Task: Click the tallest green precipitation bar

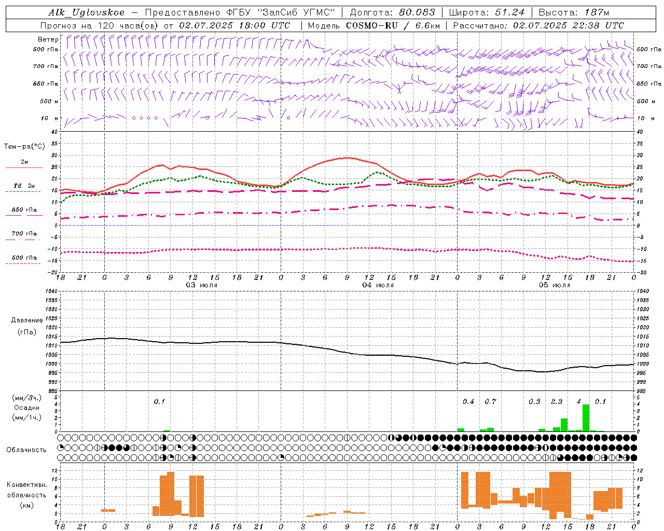Action: (x=586, y=418)
